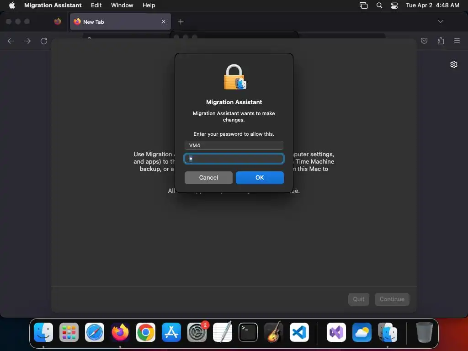Open the Window menu
The height and width of the screenshot is (351, 468).
[x=122, y=5]
